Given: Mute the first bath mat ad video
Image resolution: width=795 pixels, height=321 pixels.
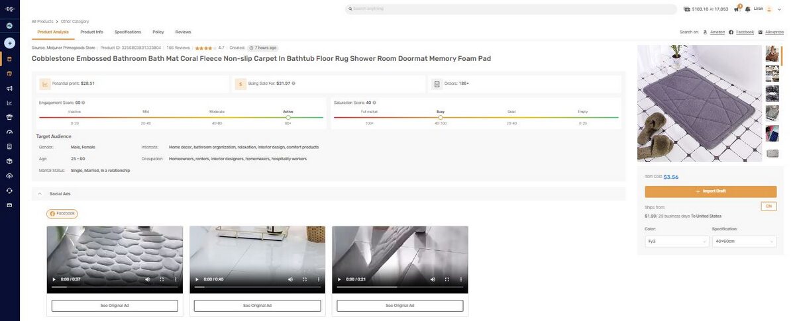Looking at the screenshot, I should [x=147, y=279].
